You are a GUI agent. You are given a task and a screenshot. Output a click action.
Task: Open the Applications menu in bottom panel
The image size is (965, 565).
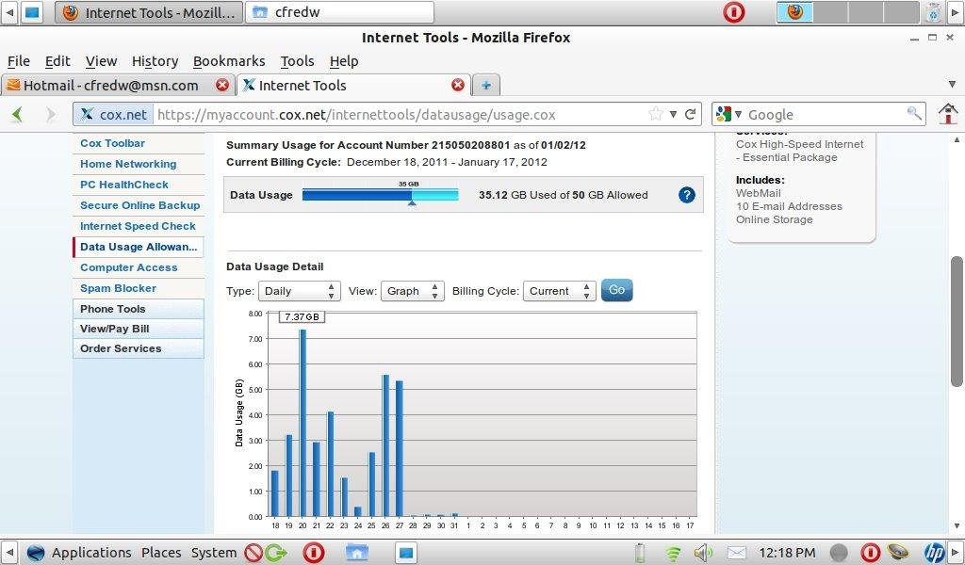[x=91, y=553]
